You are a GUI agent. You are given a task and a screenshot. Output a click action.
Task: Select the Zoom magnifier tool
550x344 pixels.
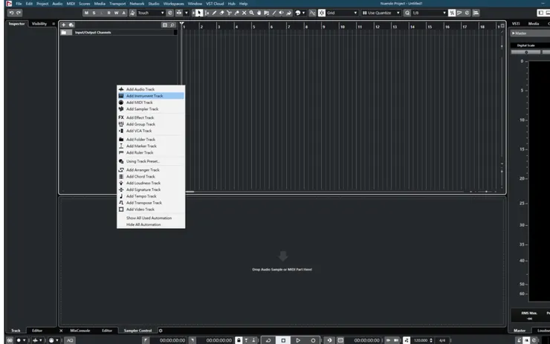(x=251, y=13)
